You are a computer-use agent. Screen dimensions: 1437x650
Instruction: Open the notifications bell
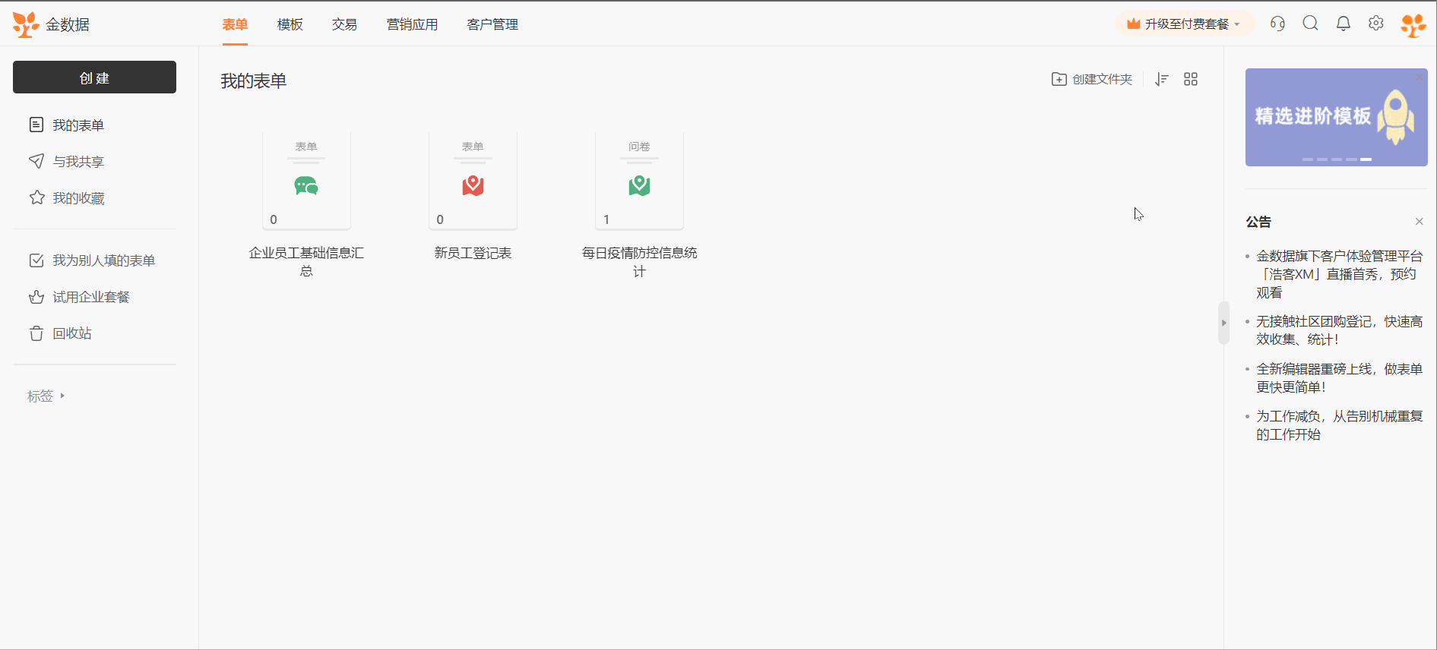[1344, 24]
